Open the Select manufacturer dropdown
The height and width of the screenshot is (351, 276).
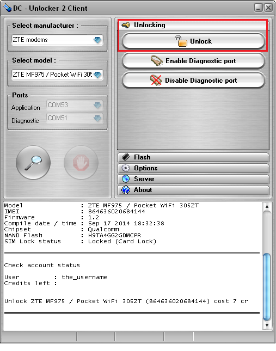pyautogui.click(x=57, y=40)
